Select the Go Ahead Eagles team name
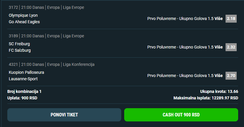The height and width of the screenshot is (127, 244). tap(24, 22)
